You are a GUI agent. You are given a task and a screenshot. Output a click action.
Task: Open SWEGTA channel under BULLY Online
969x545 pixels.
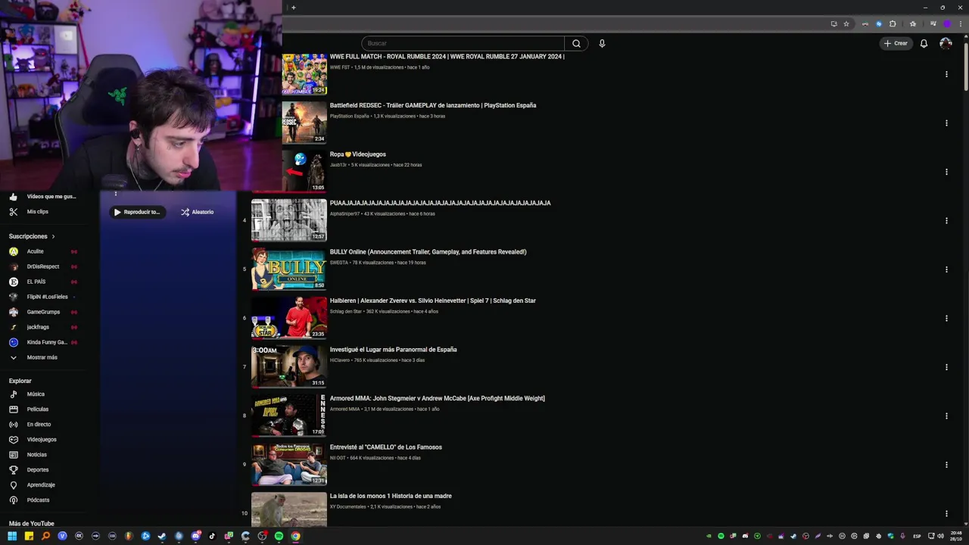pos(339,263)
